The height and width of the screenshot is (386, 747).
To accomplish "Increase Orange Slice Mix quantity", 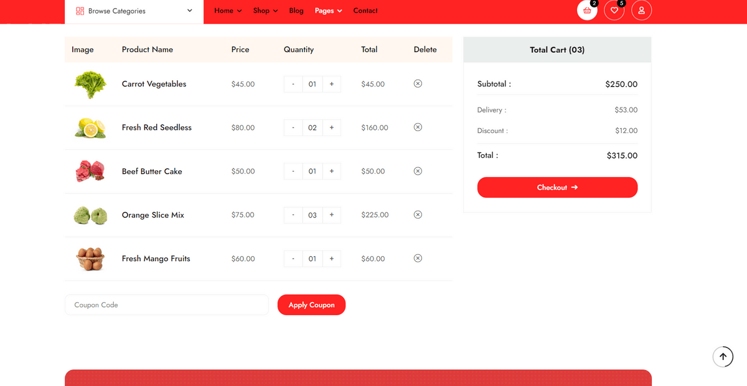I will pos(331,215).
